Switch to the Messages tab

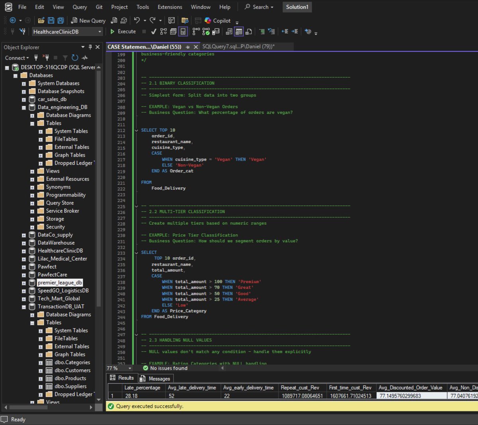(155, 378)
